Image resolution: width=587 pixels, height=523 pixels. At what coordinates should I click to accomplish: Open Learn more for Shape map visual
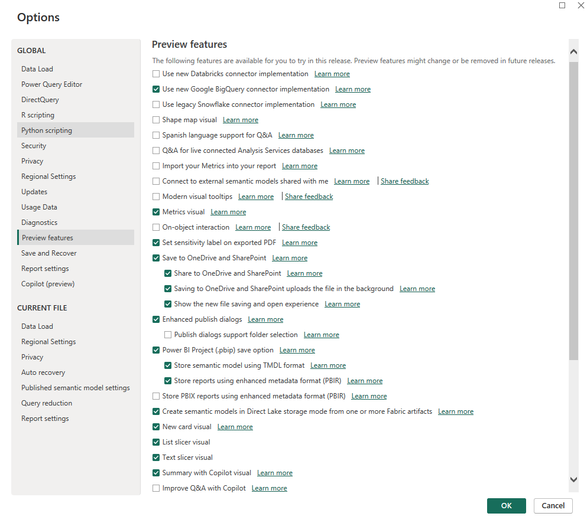click(x=241, y=119)
